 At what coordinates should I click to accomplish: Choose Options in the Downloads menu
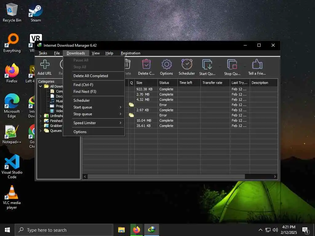pyautogui.click(x=94, y=132)
